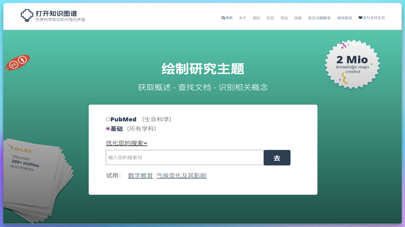Screen dimensions: 405x227
Task: Open the 关于 menu item
Action: 242,18
